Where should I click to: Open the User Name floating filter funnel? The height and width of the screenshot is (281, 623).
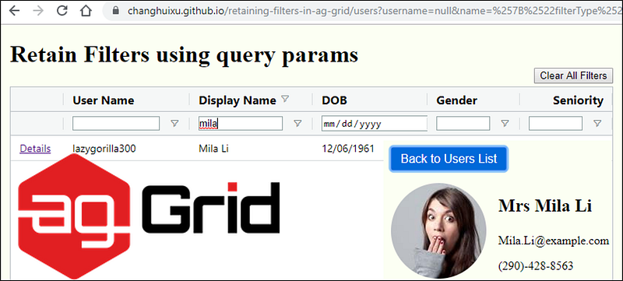174,124
